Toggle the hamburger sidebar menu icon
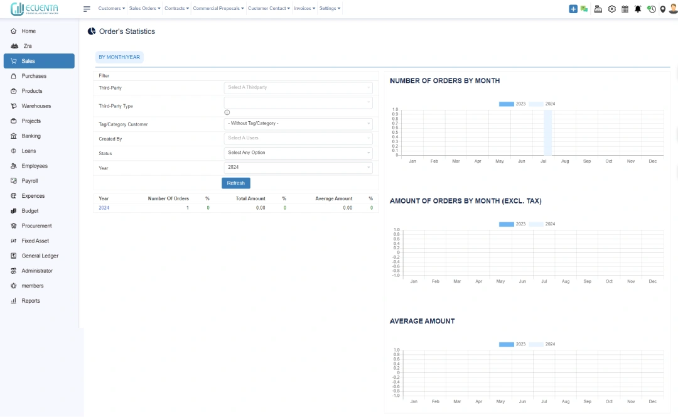The height and width of the screenshot is (417, 678). 87,9
